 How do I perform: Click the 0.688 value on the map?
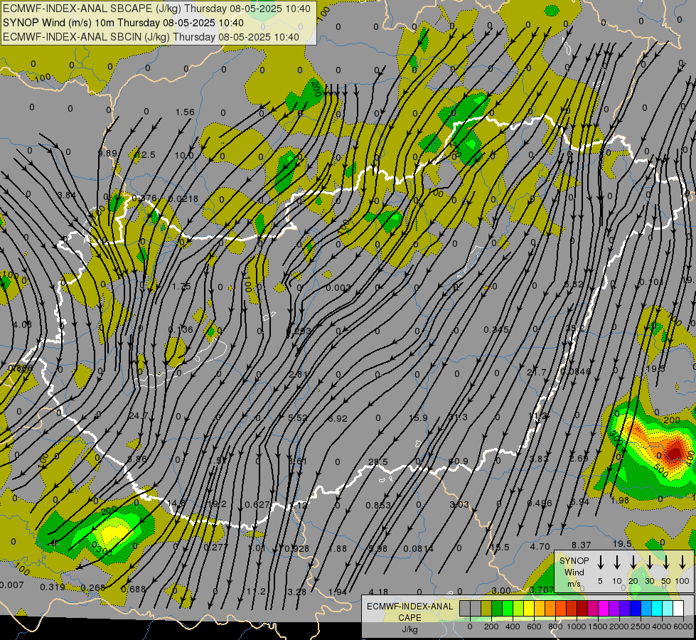coord(133,589)
